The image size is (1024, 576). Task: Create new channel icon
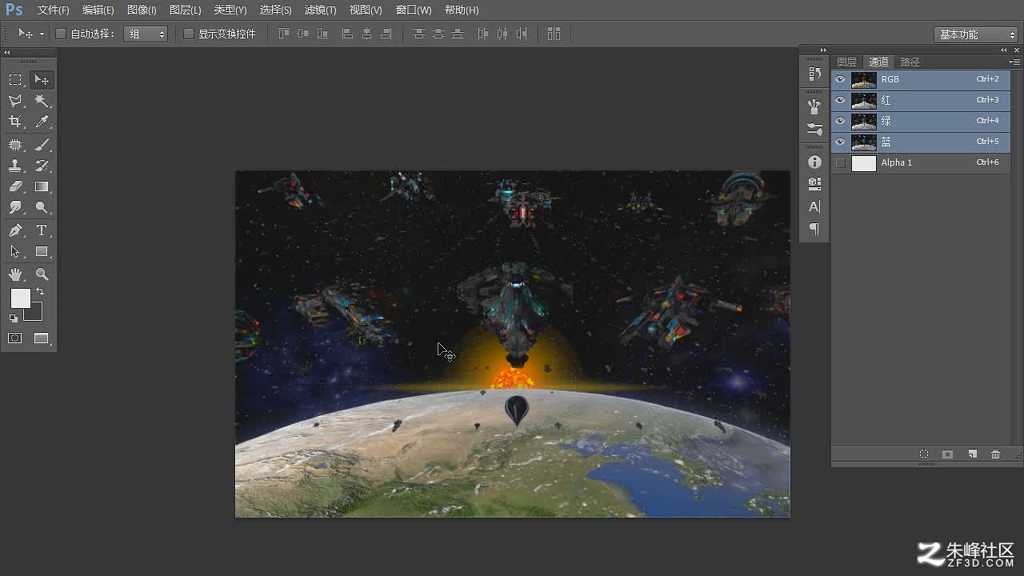click(x=972, y=454)
